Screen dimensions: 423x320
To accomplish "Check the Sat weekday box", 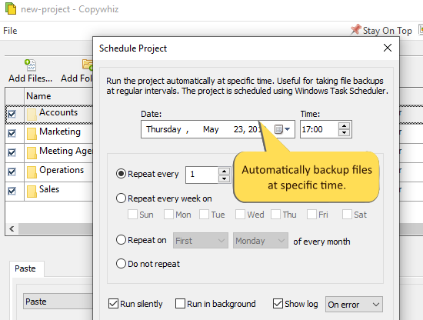I will 347,215.
